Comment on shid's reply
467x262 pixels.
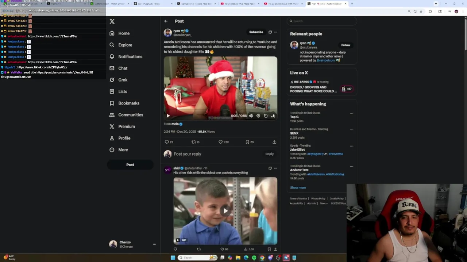(x=175, y=249)
